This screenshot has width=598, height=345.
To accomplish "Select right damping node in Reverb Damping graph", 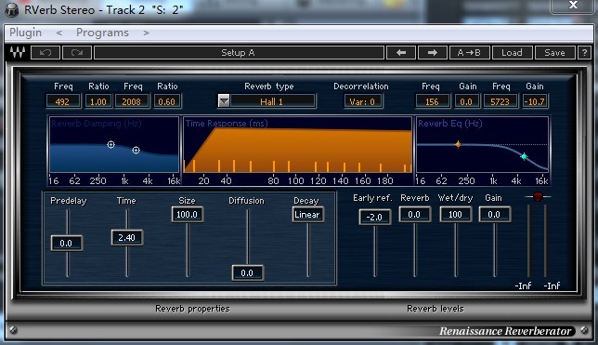I will [136, 150].
